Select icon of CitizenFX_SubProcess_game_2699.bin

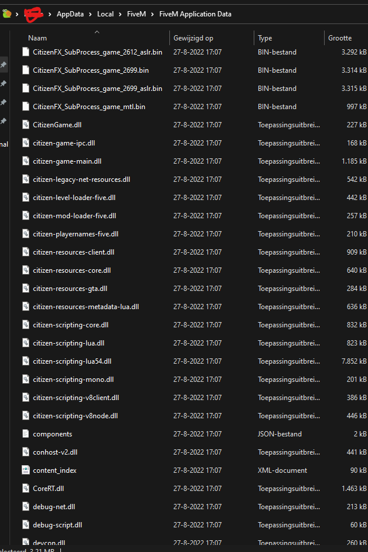click(26, 70)
